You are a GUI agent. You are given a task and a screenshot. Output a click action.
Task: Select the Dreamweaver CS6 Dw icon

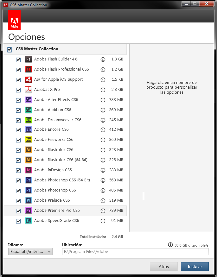(29, 120)
